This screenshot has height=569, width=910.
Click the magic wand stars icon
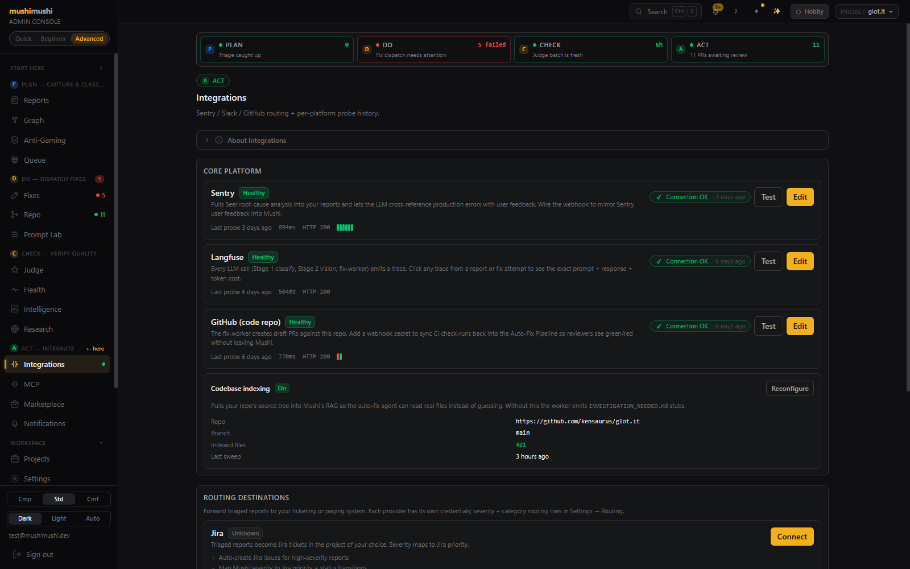point(777,11)
